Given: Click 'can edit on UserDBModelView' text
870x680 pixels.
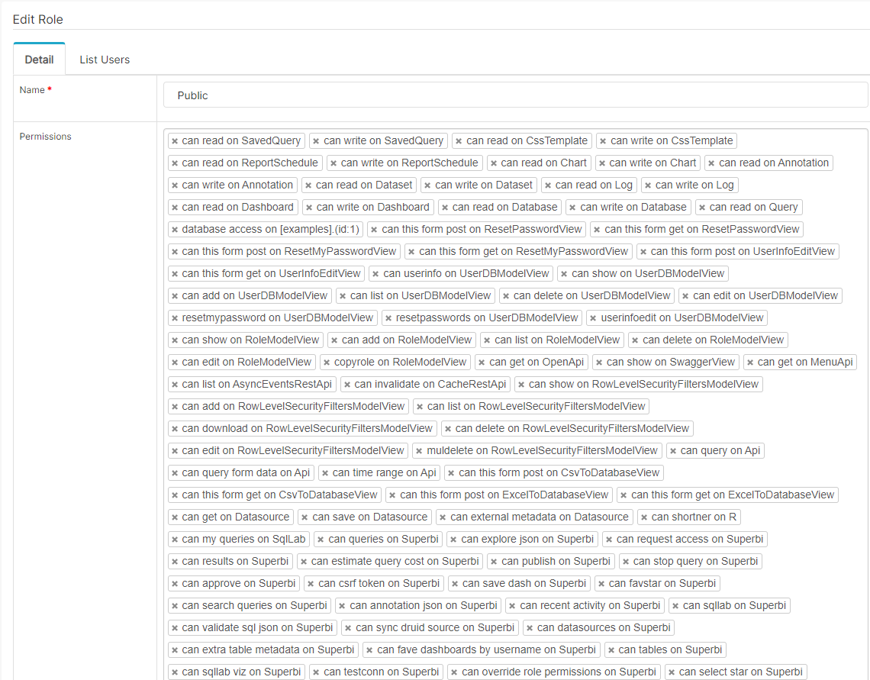Looking at the screenshot, I should coord(765,295).
